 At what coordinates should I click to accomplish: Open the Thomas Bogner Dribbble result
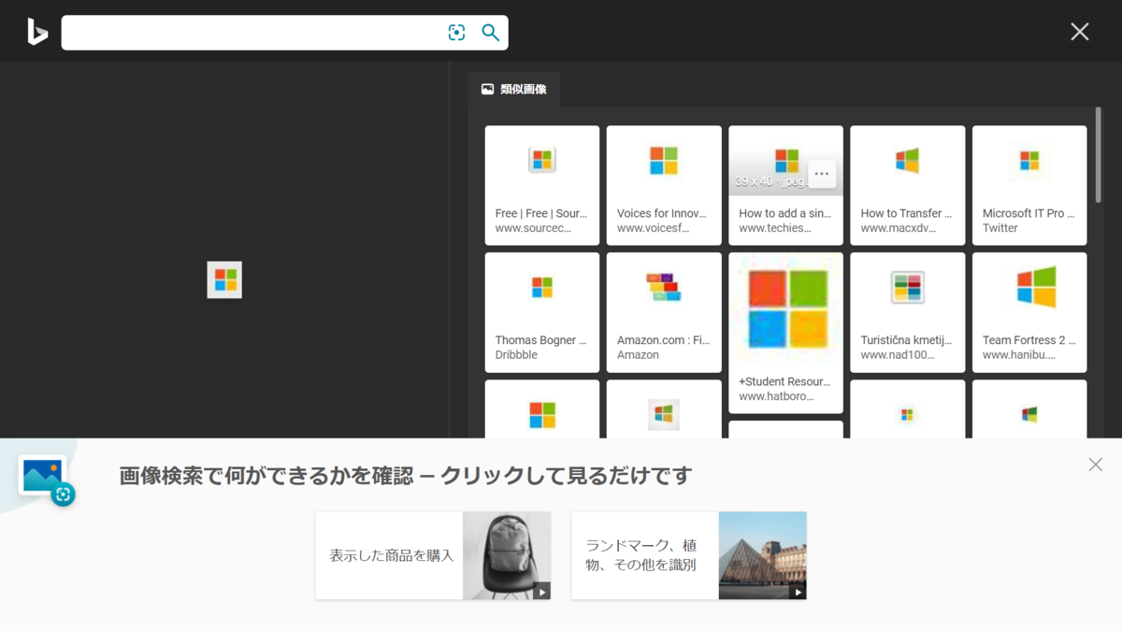[542, 312]
